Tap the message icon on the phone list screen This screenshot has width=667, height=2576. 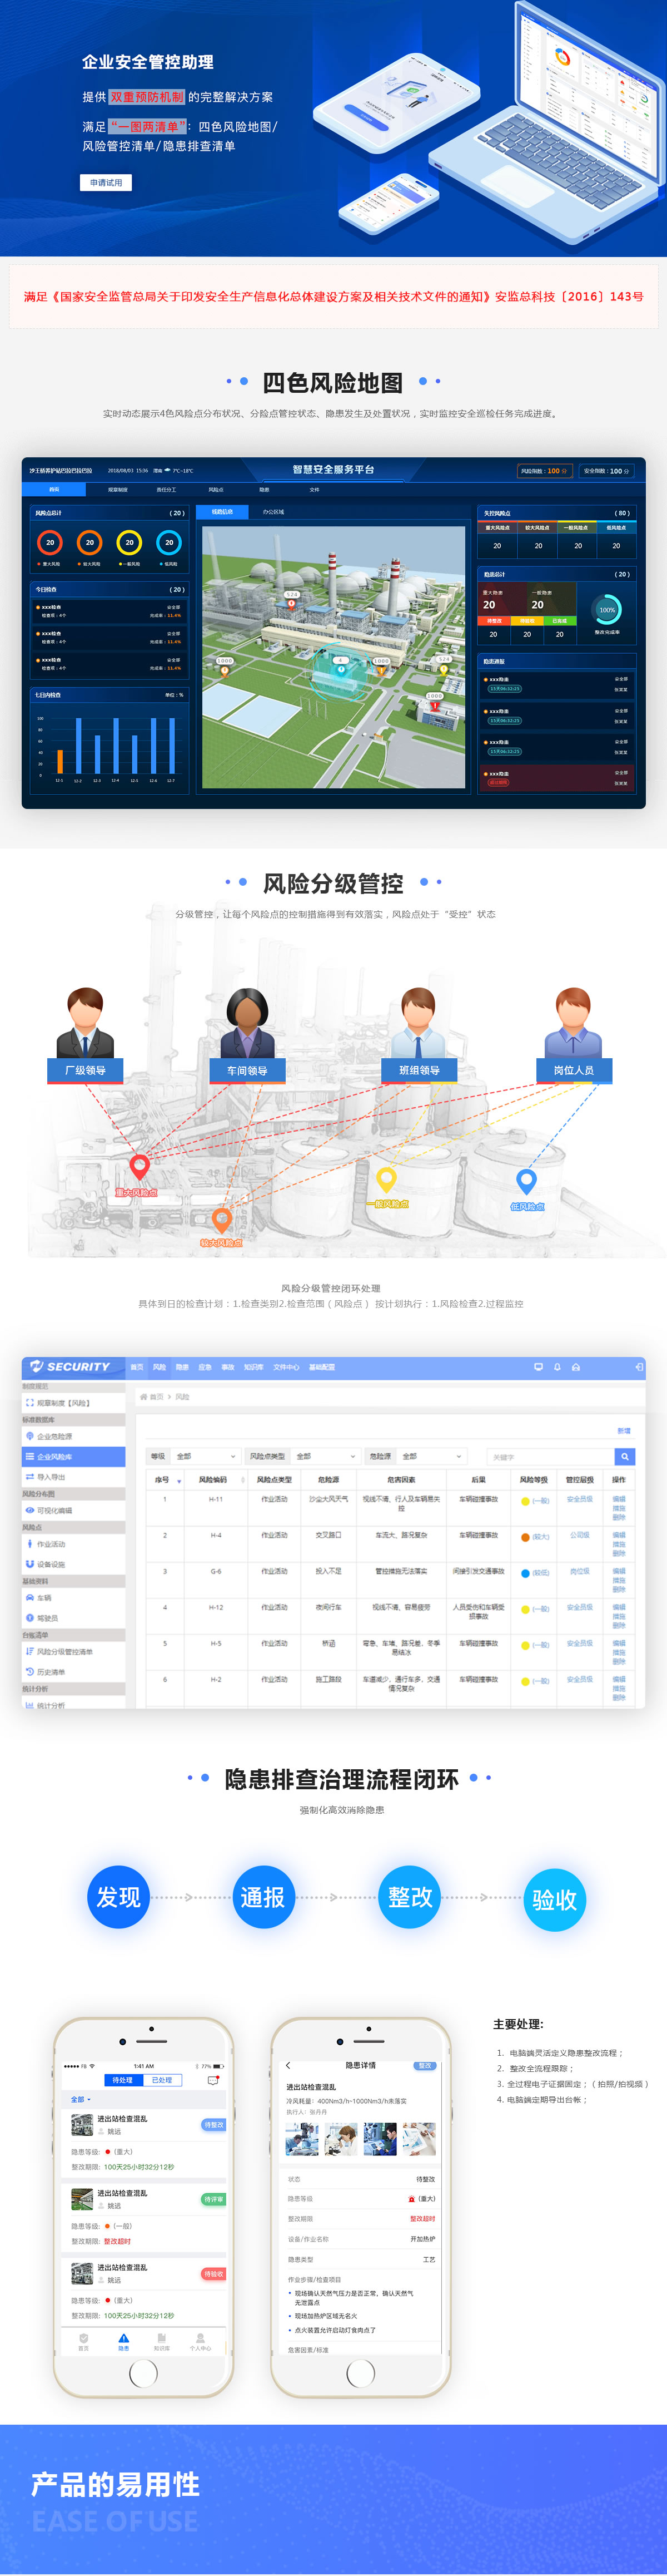(213, 2080)
